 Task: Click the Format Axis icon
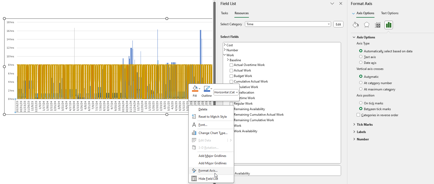pos(194,170)
